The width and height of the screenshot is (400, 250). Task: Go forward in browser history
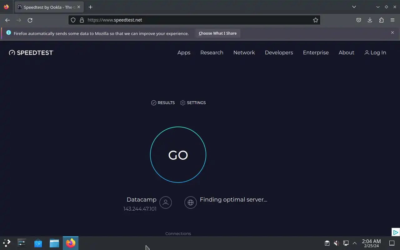pyautogui.click(x=19, y=20)
